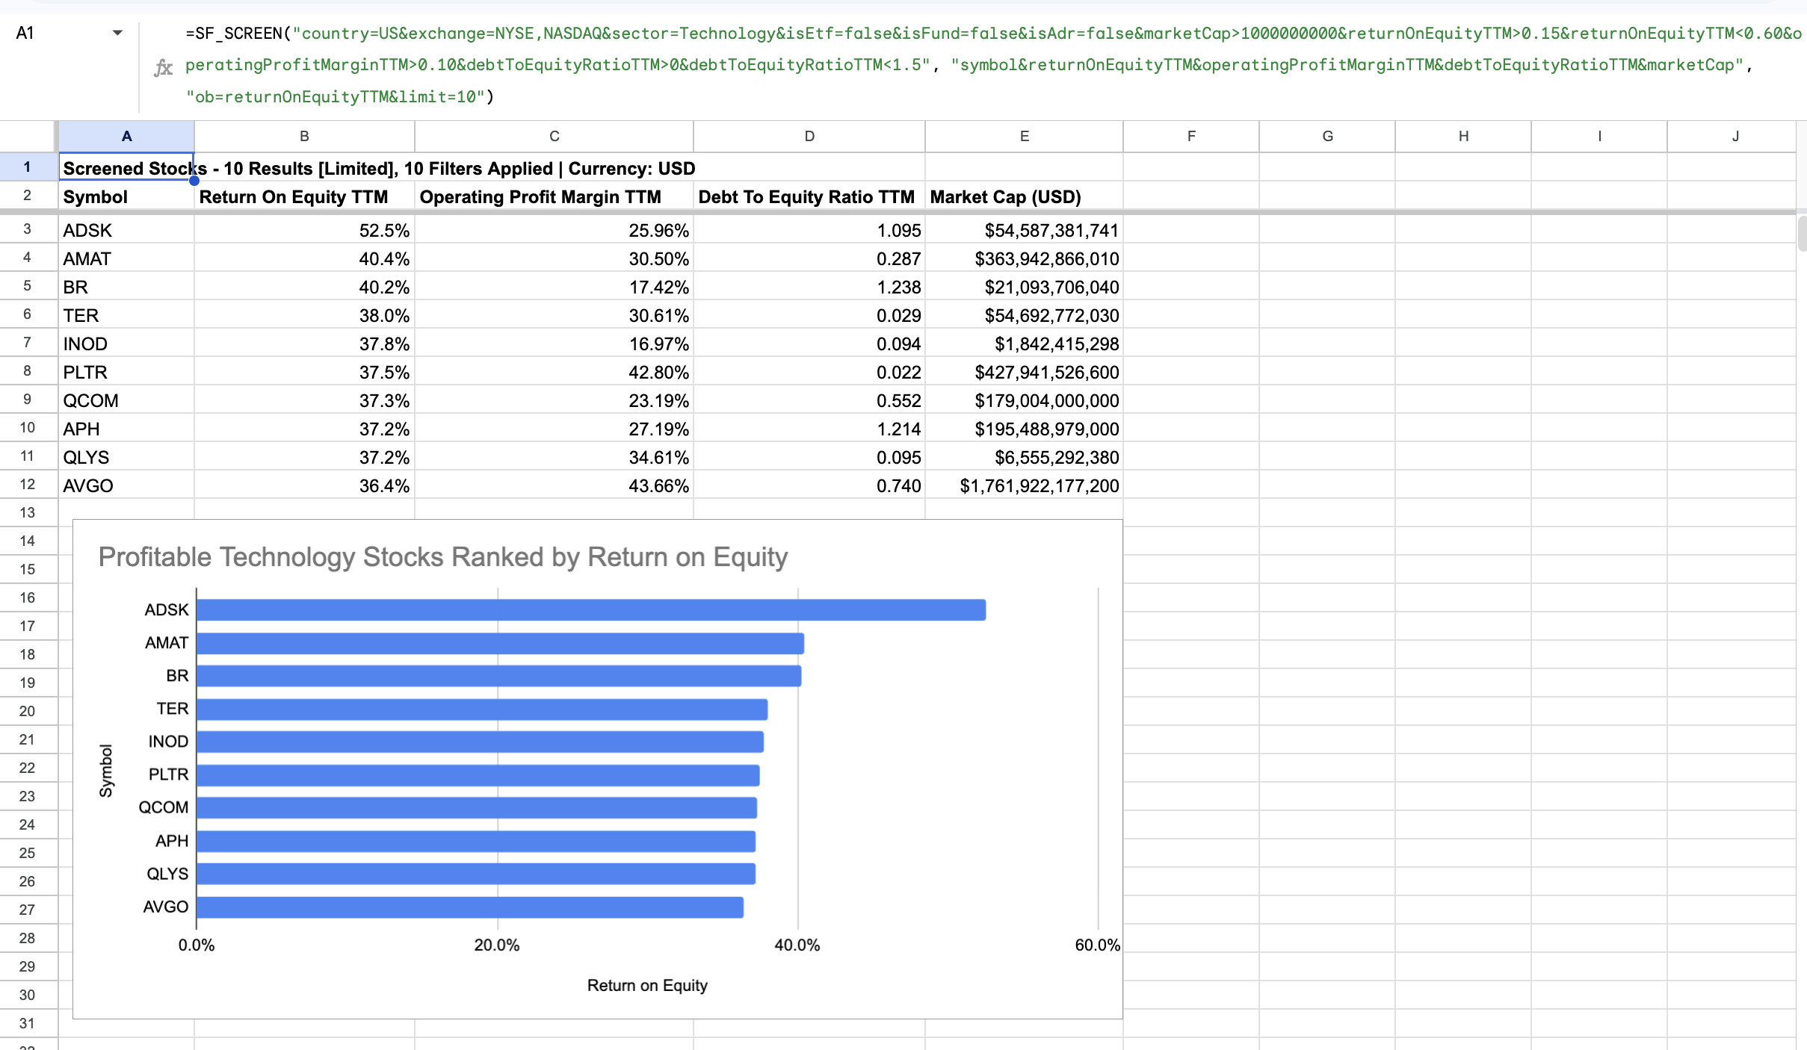Click the chart title Profitable Technology Stocks

tap(443, 557)
